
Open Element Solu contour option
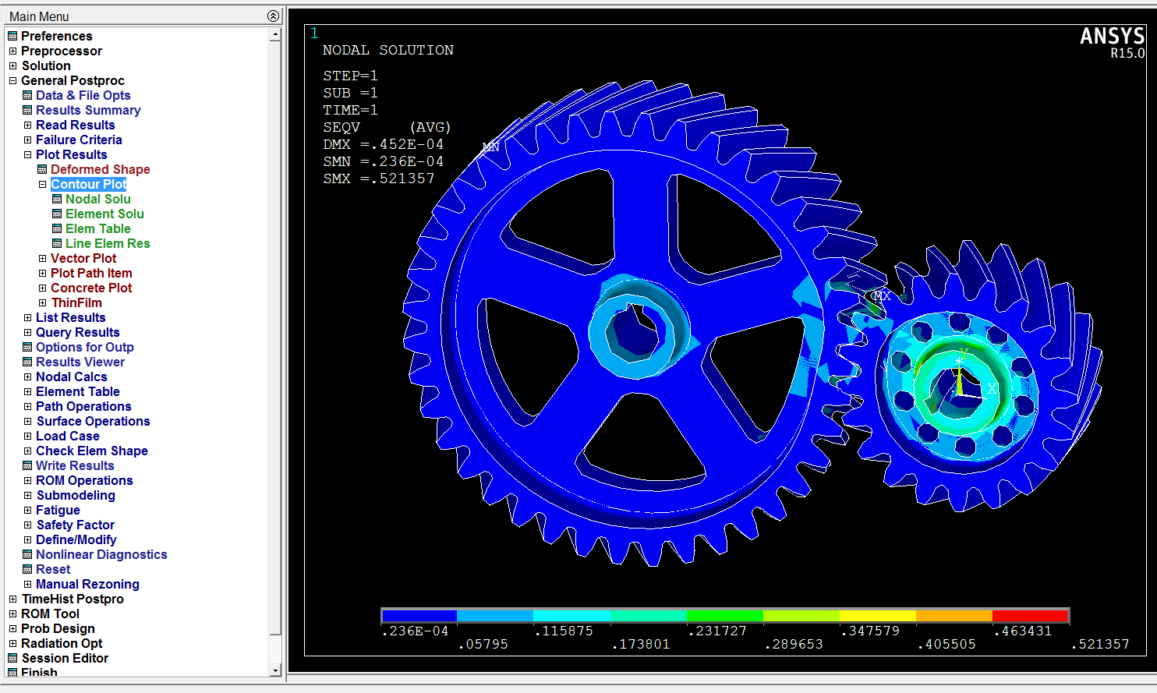pyautogui.click(x=104, y=214)
